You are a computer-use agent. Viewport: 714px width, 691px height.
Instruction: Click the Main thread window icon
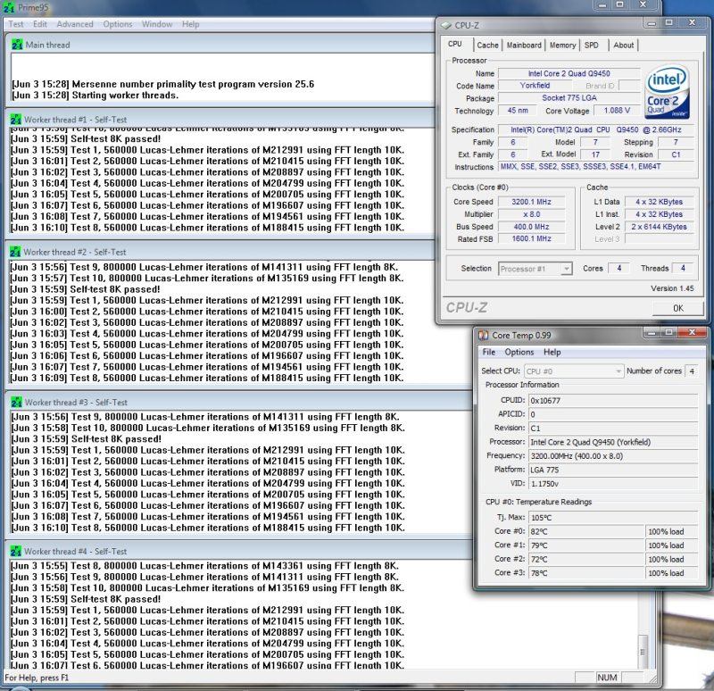point(17,45)
